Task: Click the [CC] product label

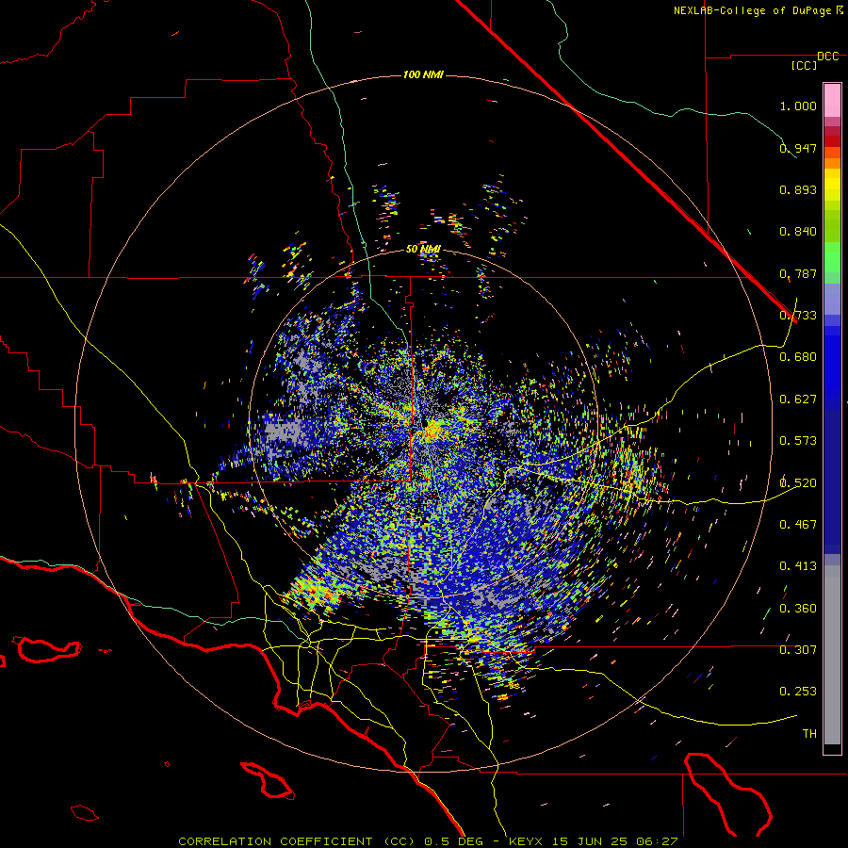Action: pos(805,65)
